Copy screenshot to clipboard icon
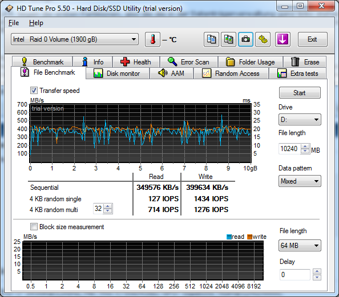The height and width of the screenshot is (297, 339). (228, 39)
